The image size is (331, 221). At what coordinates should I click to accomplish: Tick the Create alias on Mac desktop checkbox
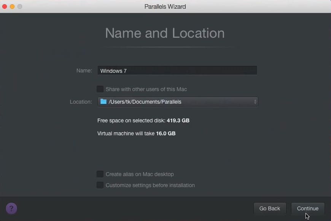tap(100, 174)
